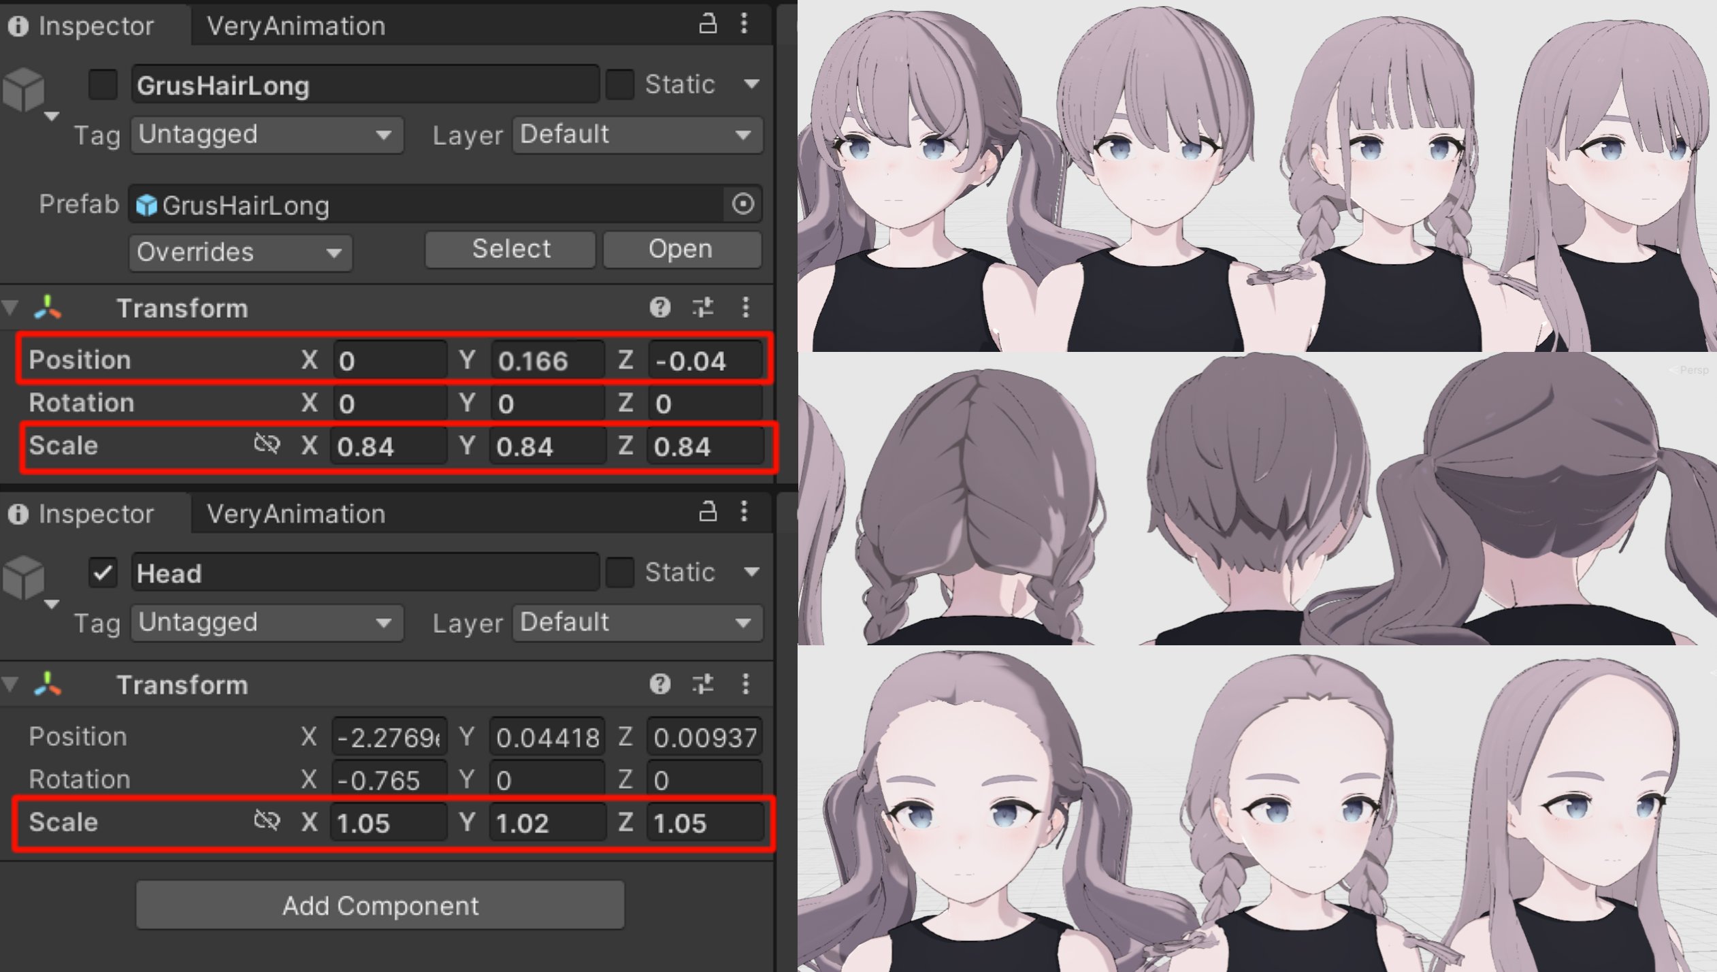
Task: Enable the GrusHairLong active checkbox
Action: pos(103,84)
